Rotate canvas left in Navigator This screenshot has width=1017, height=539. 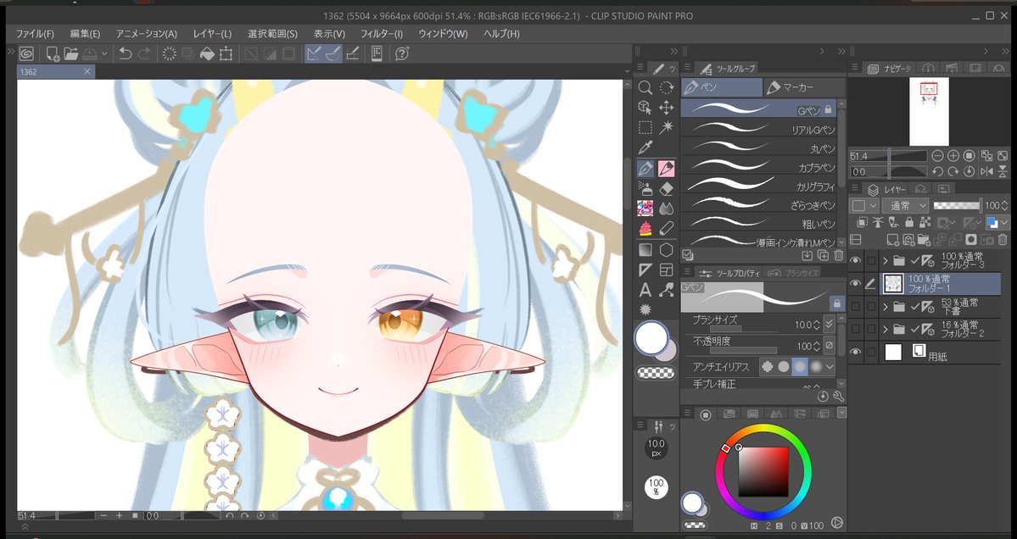point(937,172)
